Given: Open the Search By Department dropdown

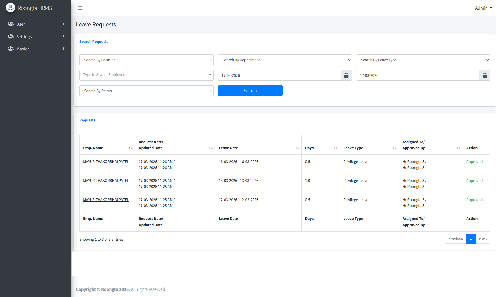Looking at the screenshot, I should click(284, 60).
